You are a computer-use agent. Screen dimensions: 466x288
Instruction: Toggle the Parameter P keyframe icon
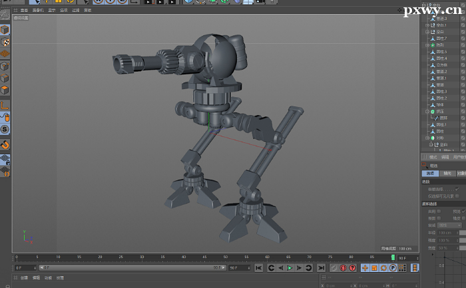click(x=393, y=268)
